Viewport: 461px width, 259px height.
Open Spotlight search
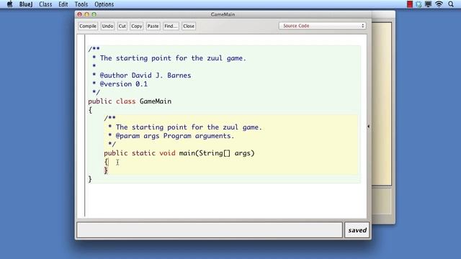451,4
